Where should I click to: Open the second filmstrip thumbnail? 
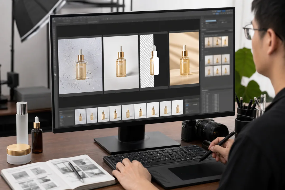[x=92, y=116]
